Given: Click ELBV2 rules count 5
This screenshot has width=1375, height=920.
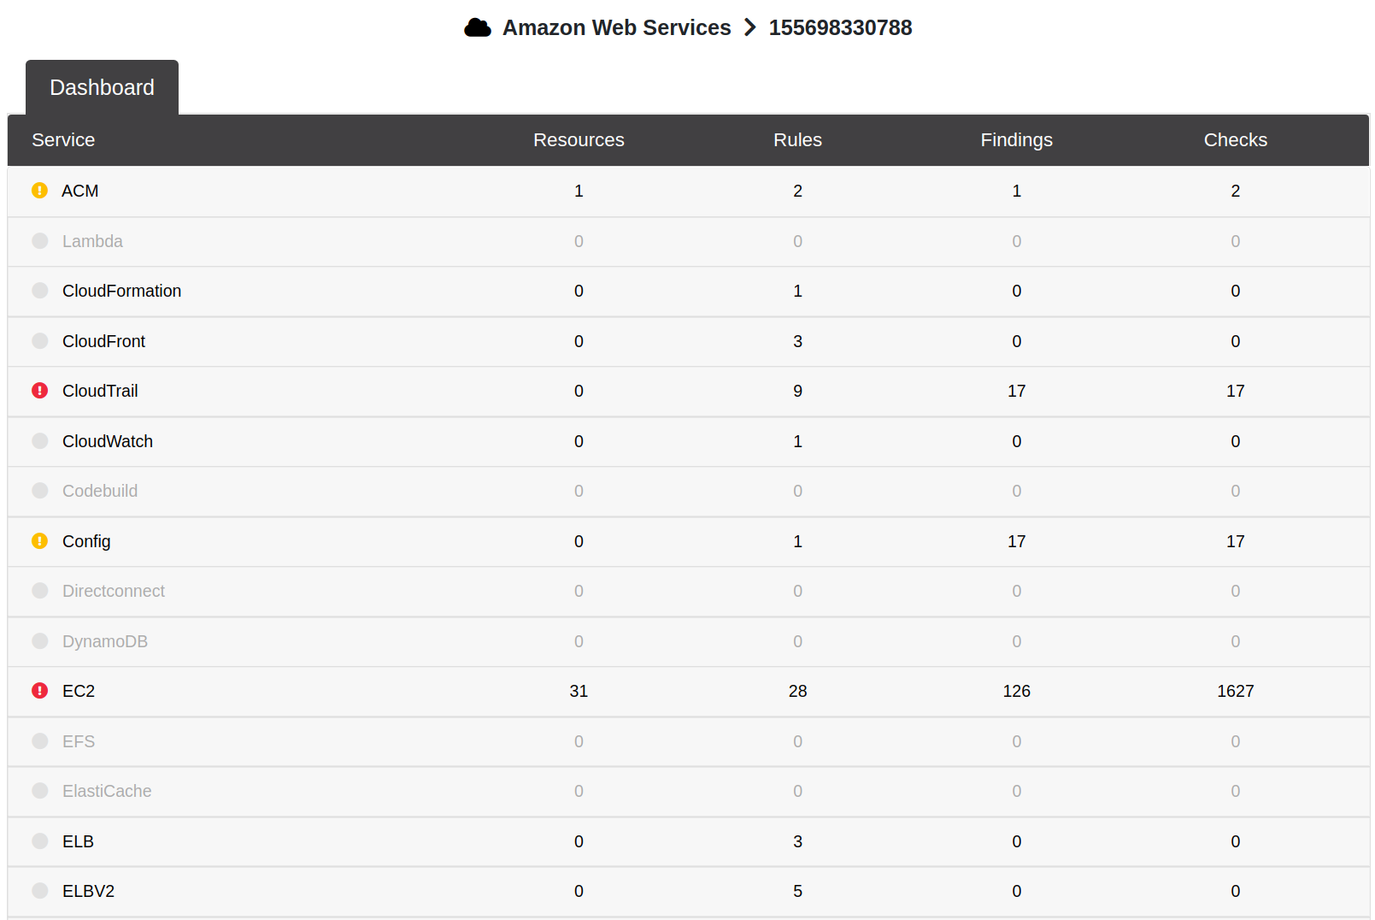Looking at the screenshot, I should pos(797,891).
